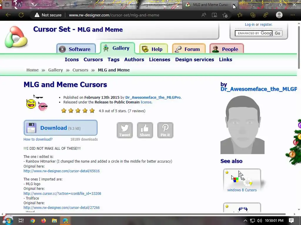Image resolution: width=301 pixels, height=225 pixels.
Task: Click the Pin it button
Action: coord(165,130)
